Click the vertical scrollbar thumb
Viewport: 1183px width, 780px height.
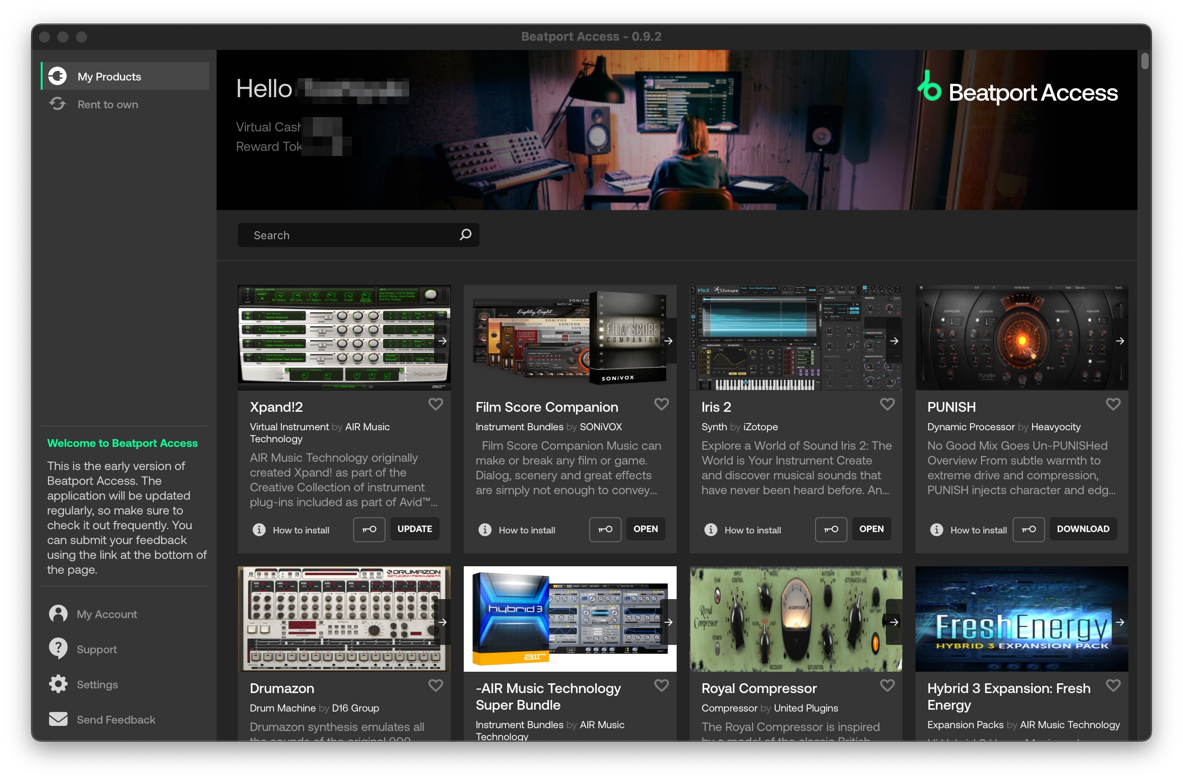tap(1144, 62)
